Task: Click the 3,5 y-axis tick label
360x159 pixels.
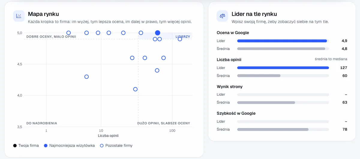Action: pos(19,127)
